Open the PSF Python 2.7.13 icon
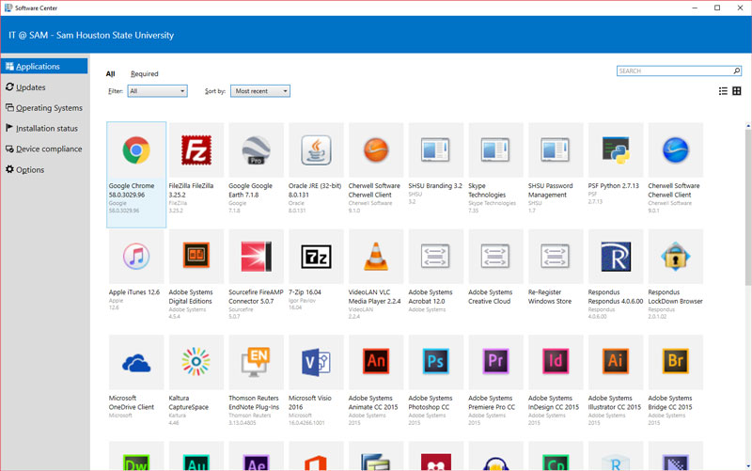 point(616,150)
